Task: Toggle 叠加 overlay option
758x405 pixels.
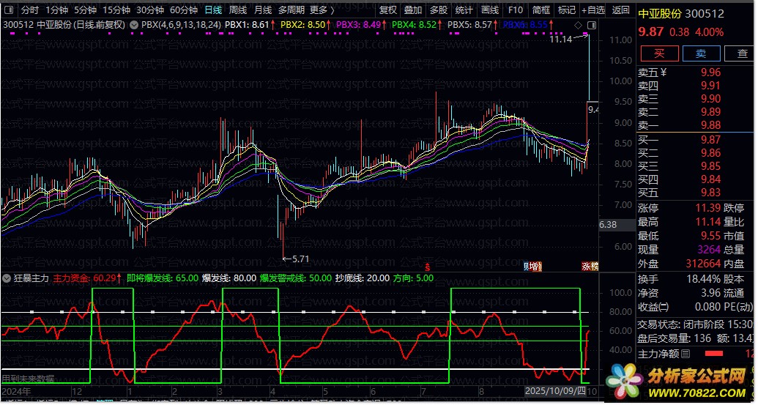Action: (x=413, y=10)
